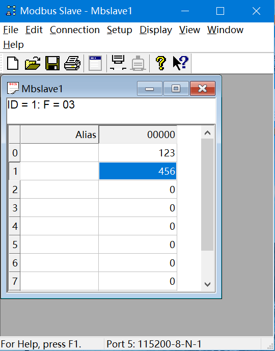This screenshot has height=351, width=275.
Task: Click the Save floppy disk icon
Action: 52,63
